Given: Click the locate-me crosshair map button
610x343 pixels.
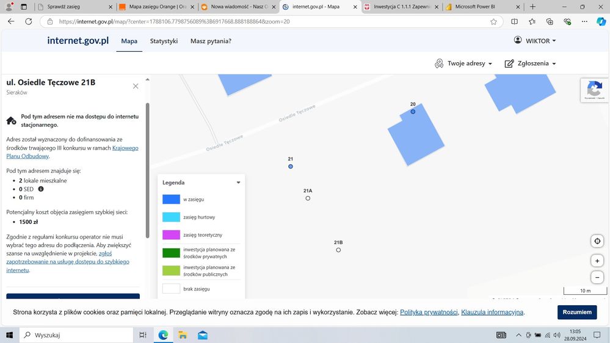Looking at the screenshot, I should [x=598, y=241].
